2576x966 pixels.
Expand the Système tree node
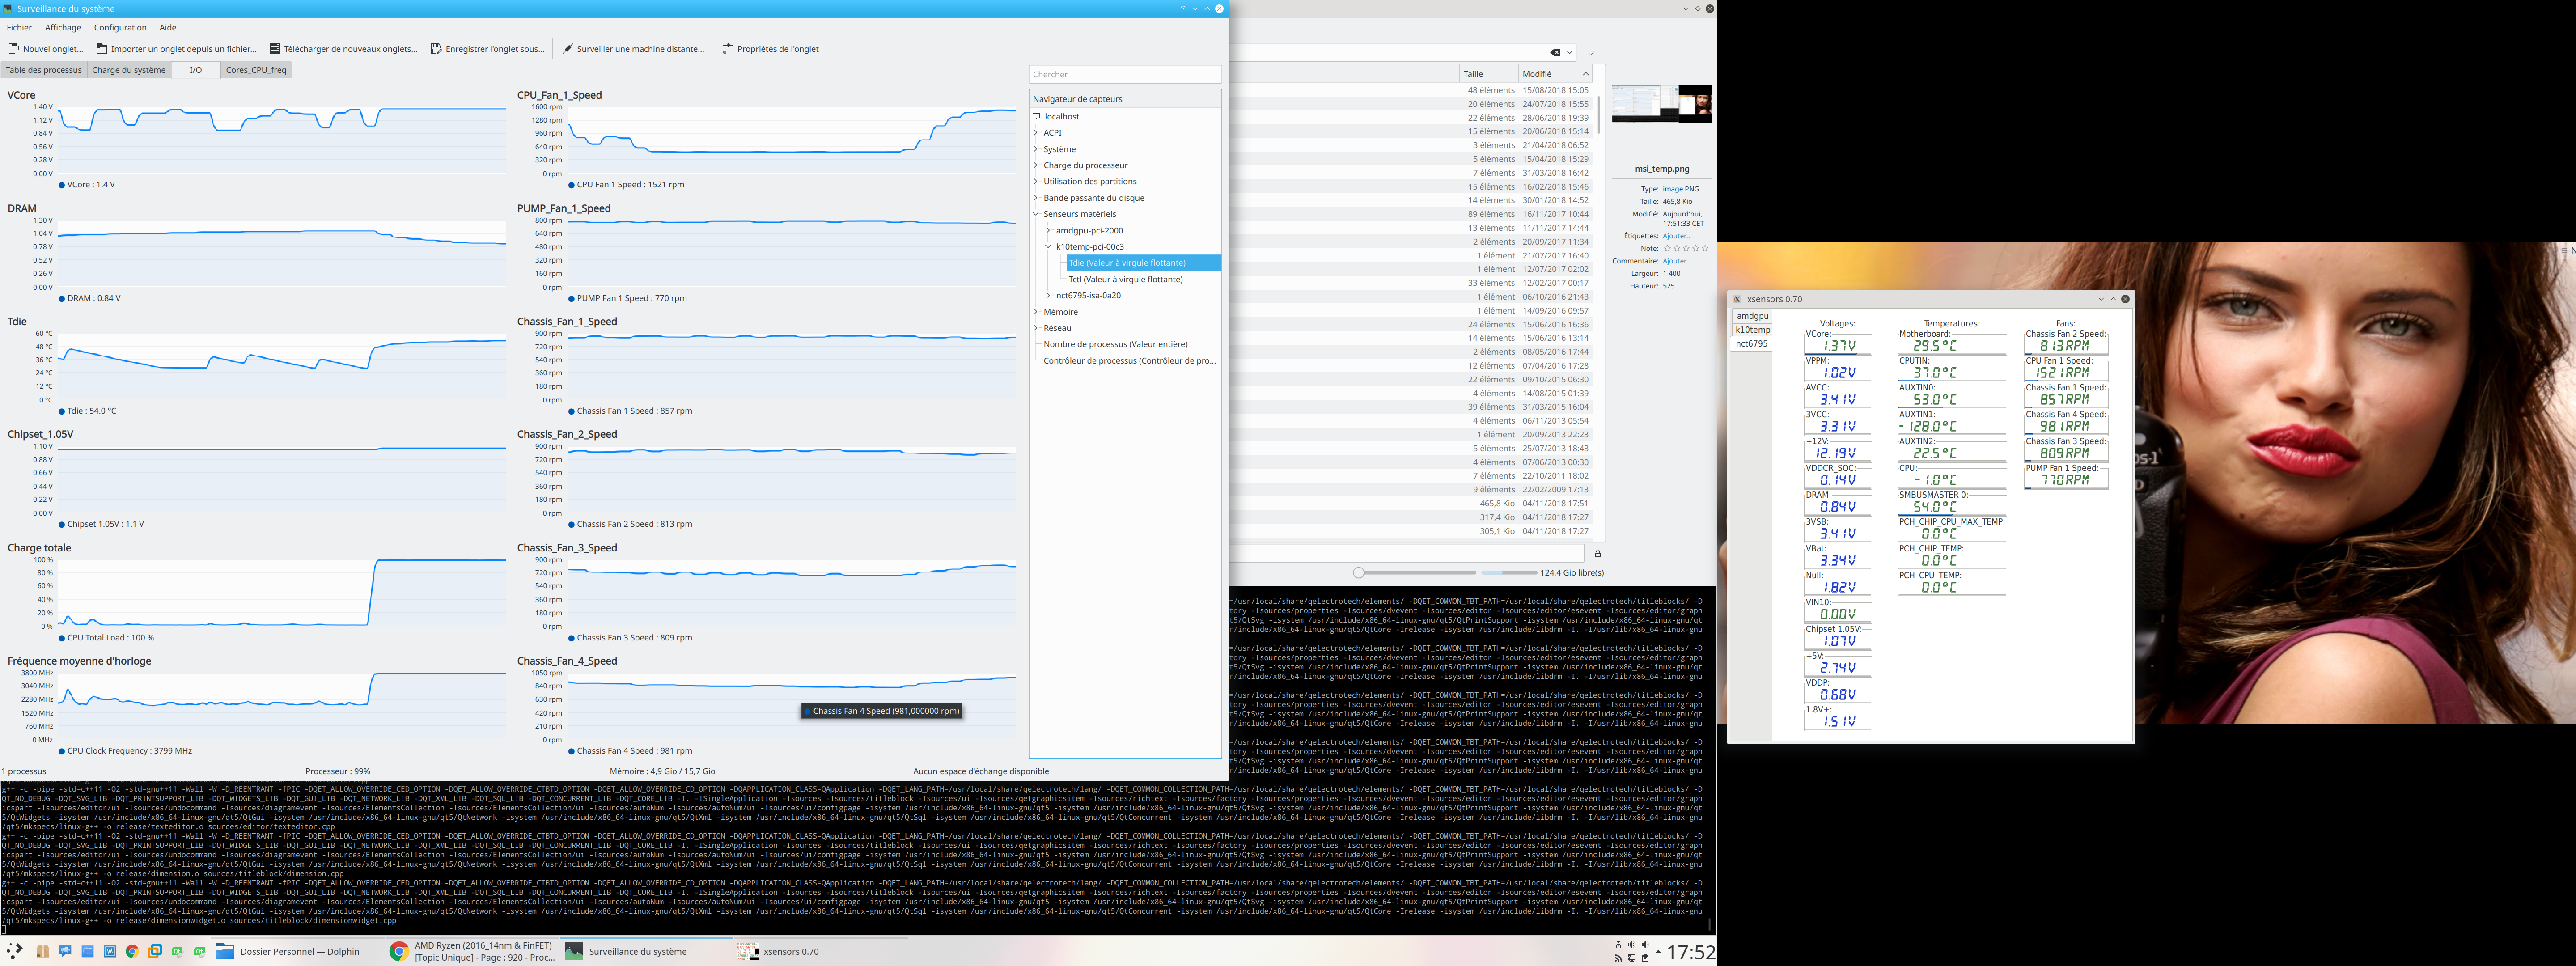1036,149
